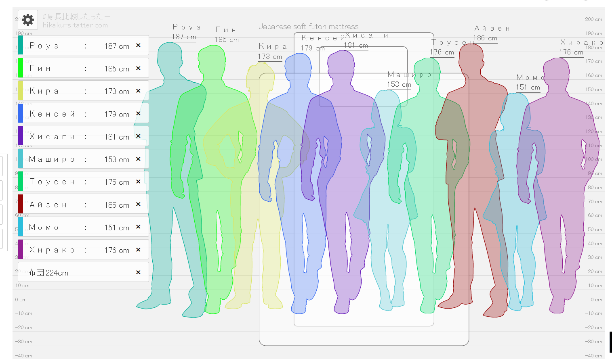Delete the Кенсей row via X
612x359 pixels.
point(138,113)
